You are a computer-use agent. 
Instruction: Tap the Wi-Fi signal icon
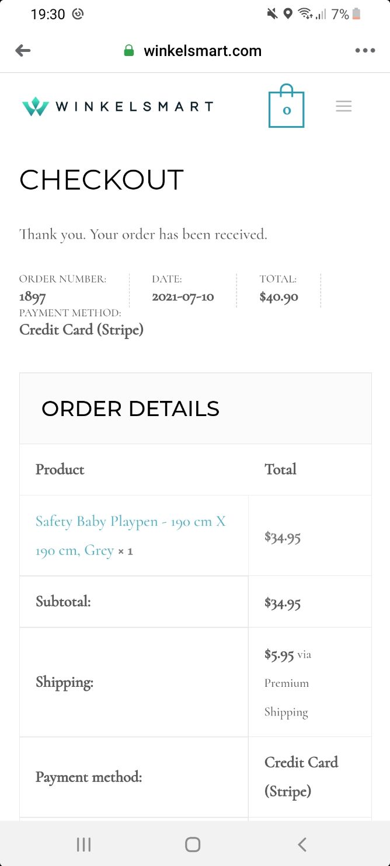click(304, 14)
